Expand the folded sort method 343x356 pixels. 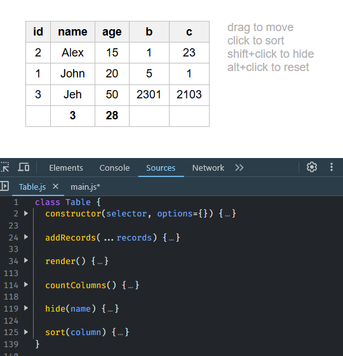point(26,332)
